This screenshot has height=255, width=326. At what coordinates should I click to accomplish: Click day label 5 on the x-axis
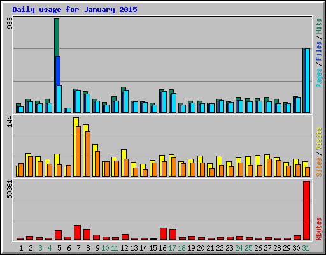tap(59, 248)
